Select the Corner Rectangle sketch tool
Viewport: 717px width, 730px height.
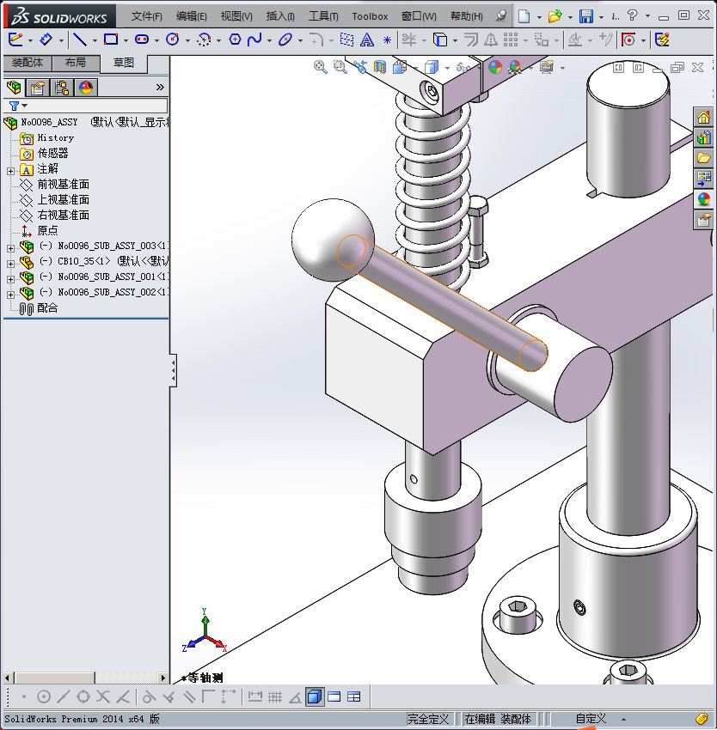point(111,40)
